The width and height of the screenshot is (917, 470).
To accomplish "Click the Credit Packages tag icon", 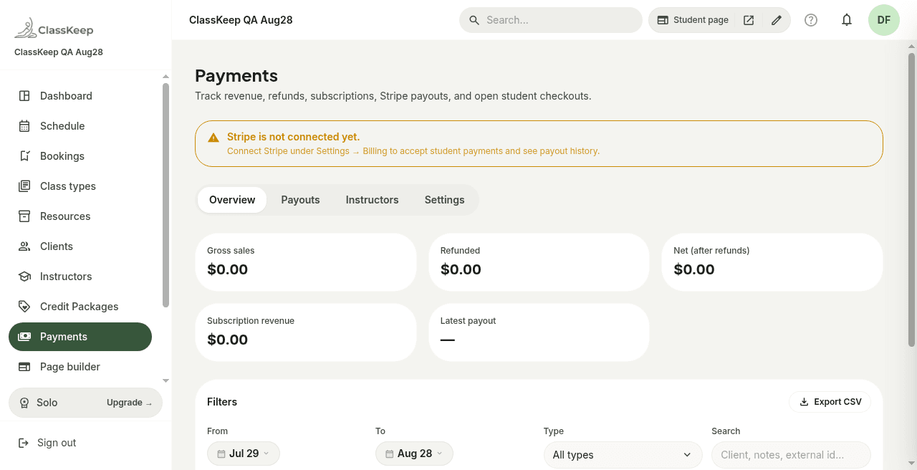I will 24,307.
